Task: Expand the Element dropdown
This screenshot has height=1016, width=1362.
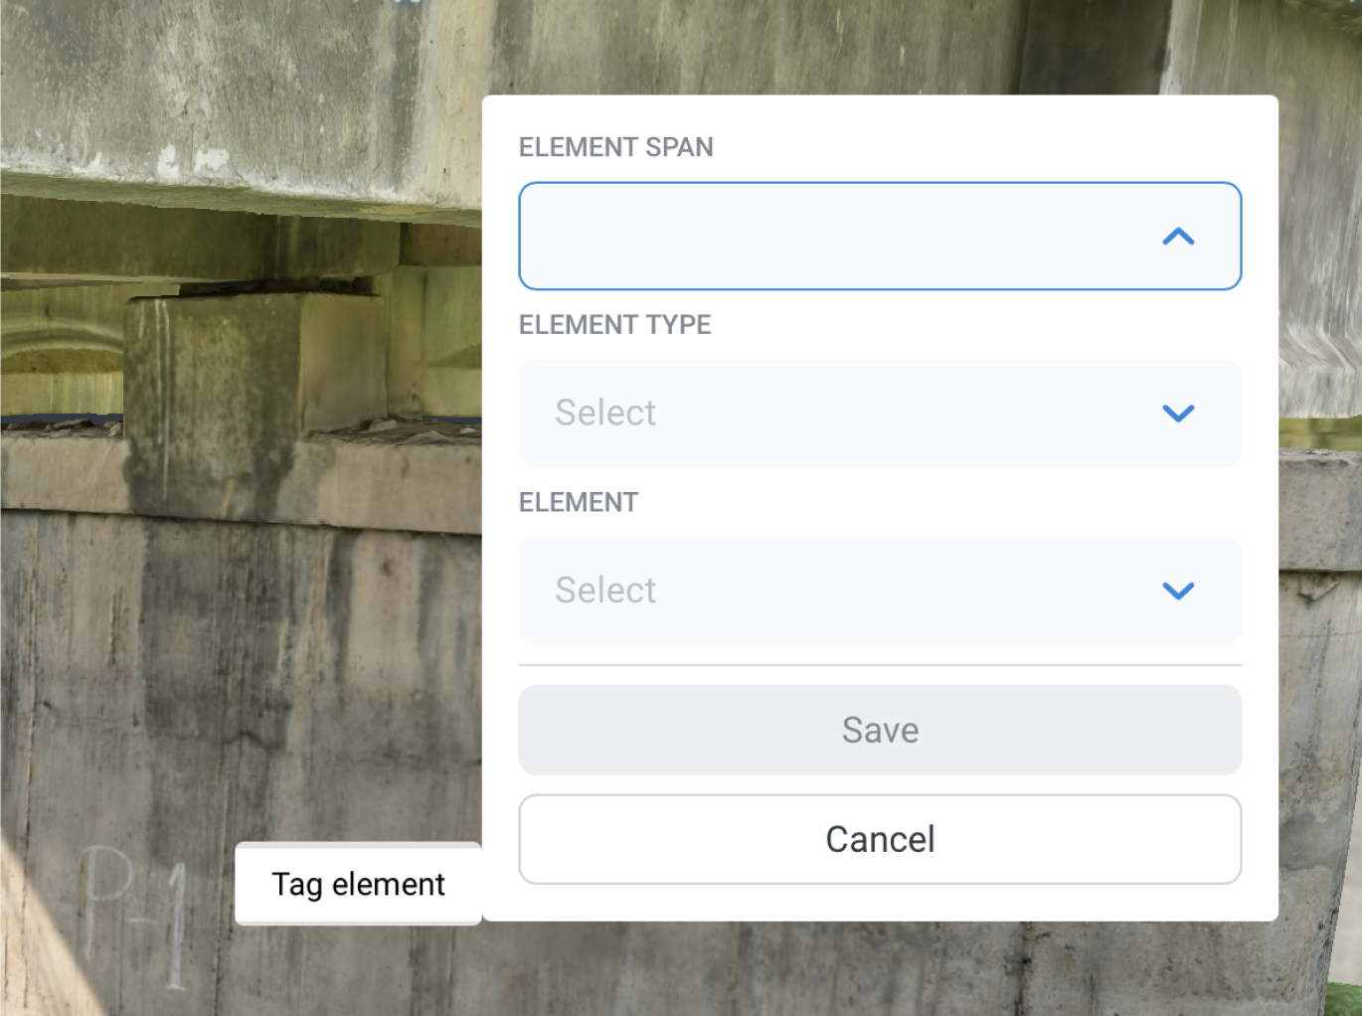Action: (880, 591)
